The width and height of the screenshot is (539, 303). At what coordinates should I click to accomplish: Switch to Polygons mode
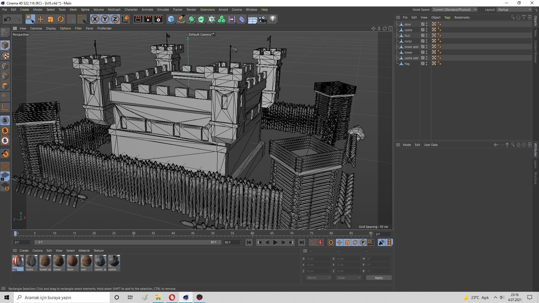[5, 86]
